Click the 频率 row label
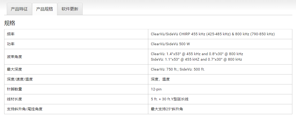The image size is (296, 121). (x=11, y=34)
